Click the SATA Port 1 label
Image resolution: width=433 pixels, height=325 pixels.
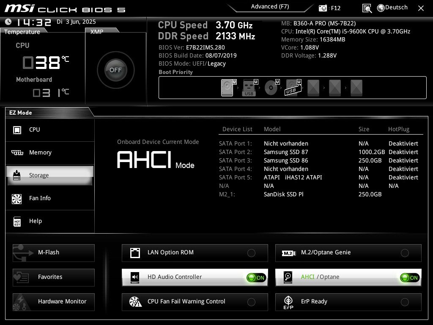point(235,144)
